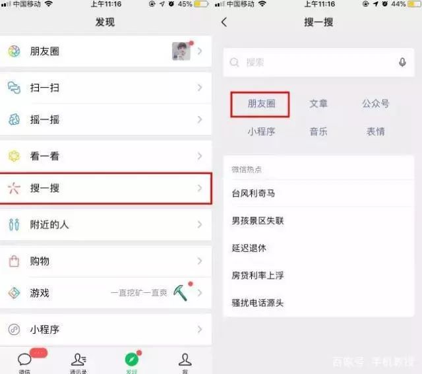Image resolution: width=422 pixels, height=374 pixels.
Task: Select 朋友圈 search category
Action: 261,104
